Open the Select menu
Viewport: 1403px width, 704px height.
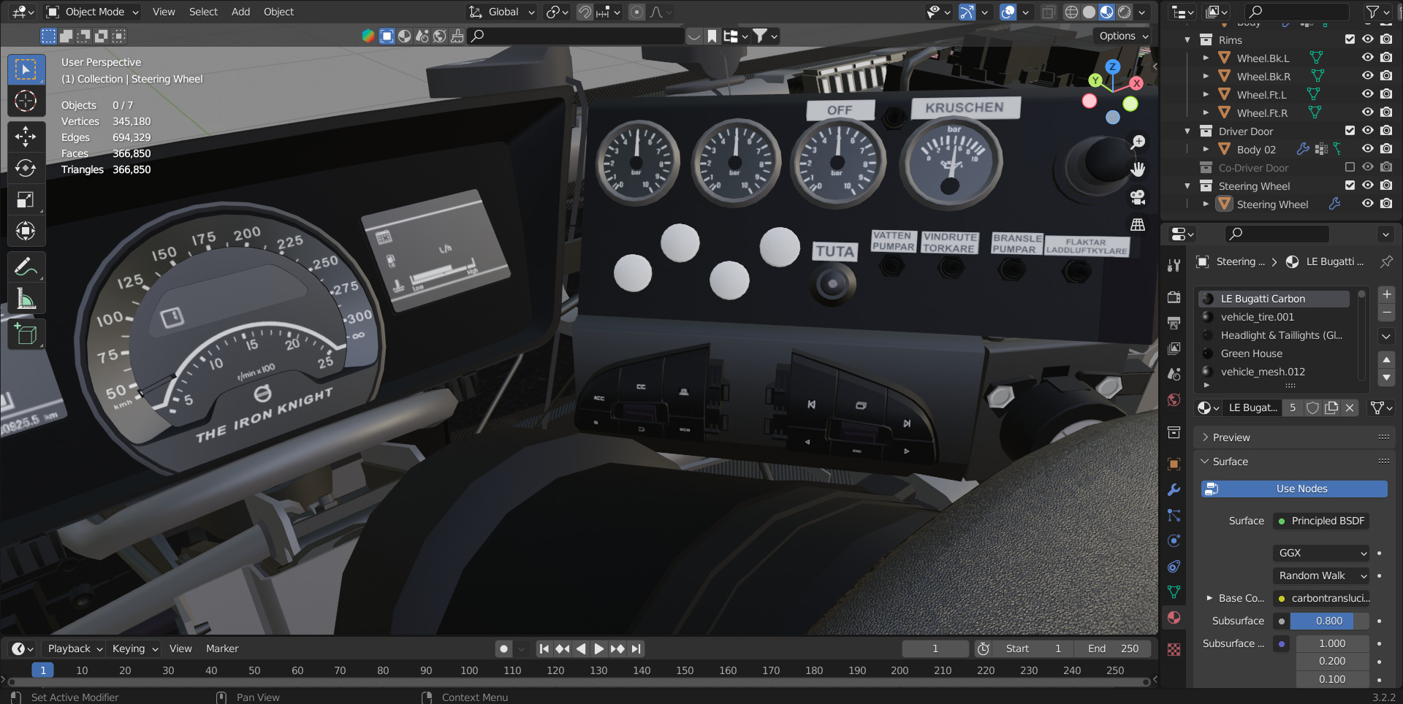pyautogui.click(x=203, y=12)
